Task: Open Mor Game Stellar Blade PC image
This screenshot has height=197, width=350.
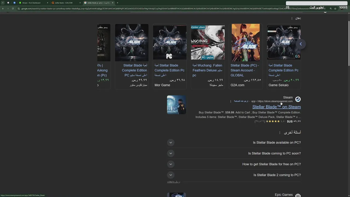Action: 170,42
